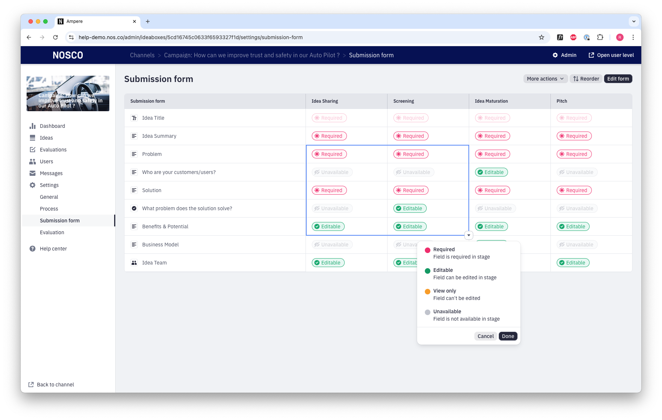Open the Help center question icon
Screen dimensions: 662x420
pyautogui.click(x=33, y=249)
